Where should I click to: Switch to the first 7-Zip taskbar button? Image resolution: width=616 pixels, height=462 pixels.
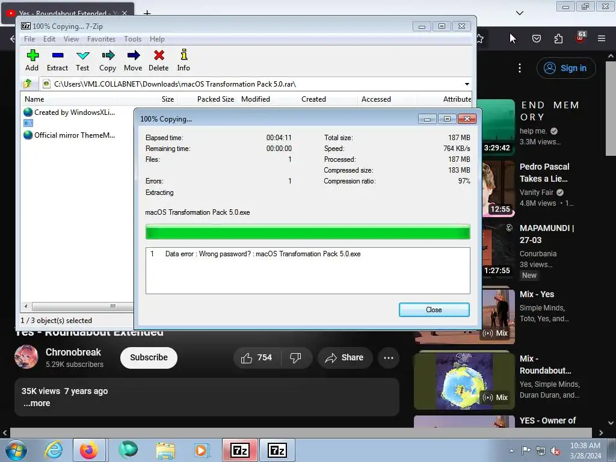click(240, 450)
